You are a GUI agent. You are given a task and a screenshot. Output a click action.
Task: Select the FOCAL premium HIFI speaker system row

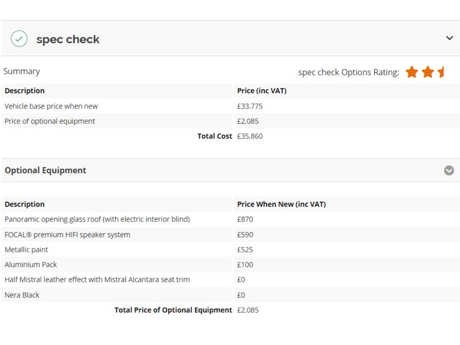click(x=67, y=235)
